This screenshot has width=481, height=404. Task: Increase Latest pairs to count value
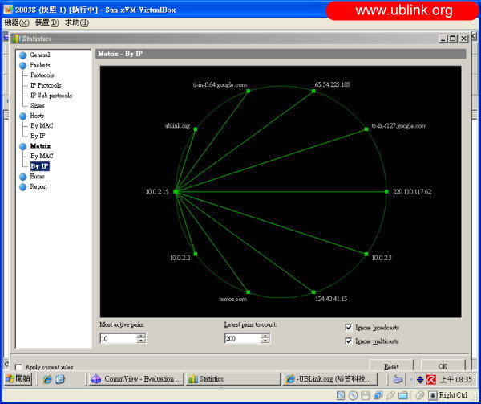point(265,336)
